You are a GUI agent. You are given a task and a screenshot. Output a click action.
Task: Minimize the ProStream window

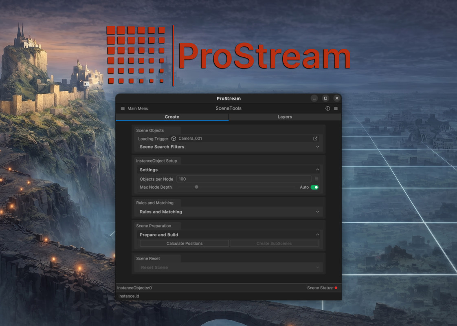pos(314,98)
